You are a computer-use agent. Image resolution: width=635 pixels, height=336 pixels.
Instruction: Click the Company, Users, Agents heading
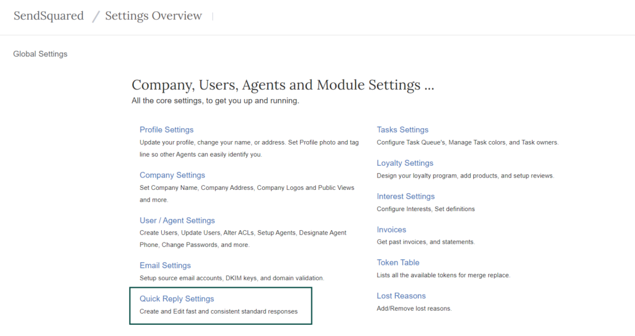(x=283, y=85)
